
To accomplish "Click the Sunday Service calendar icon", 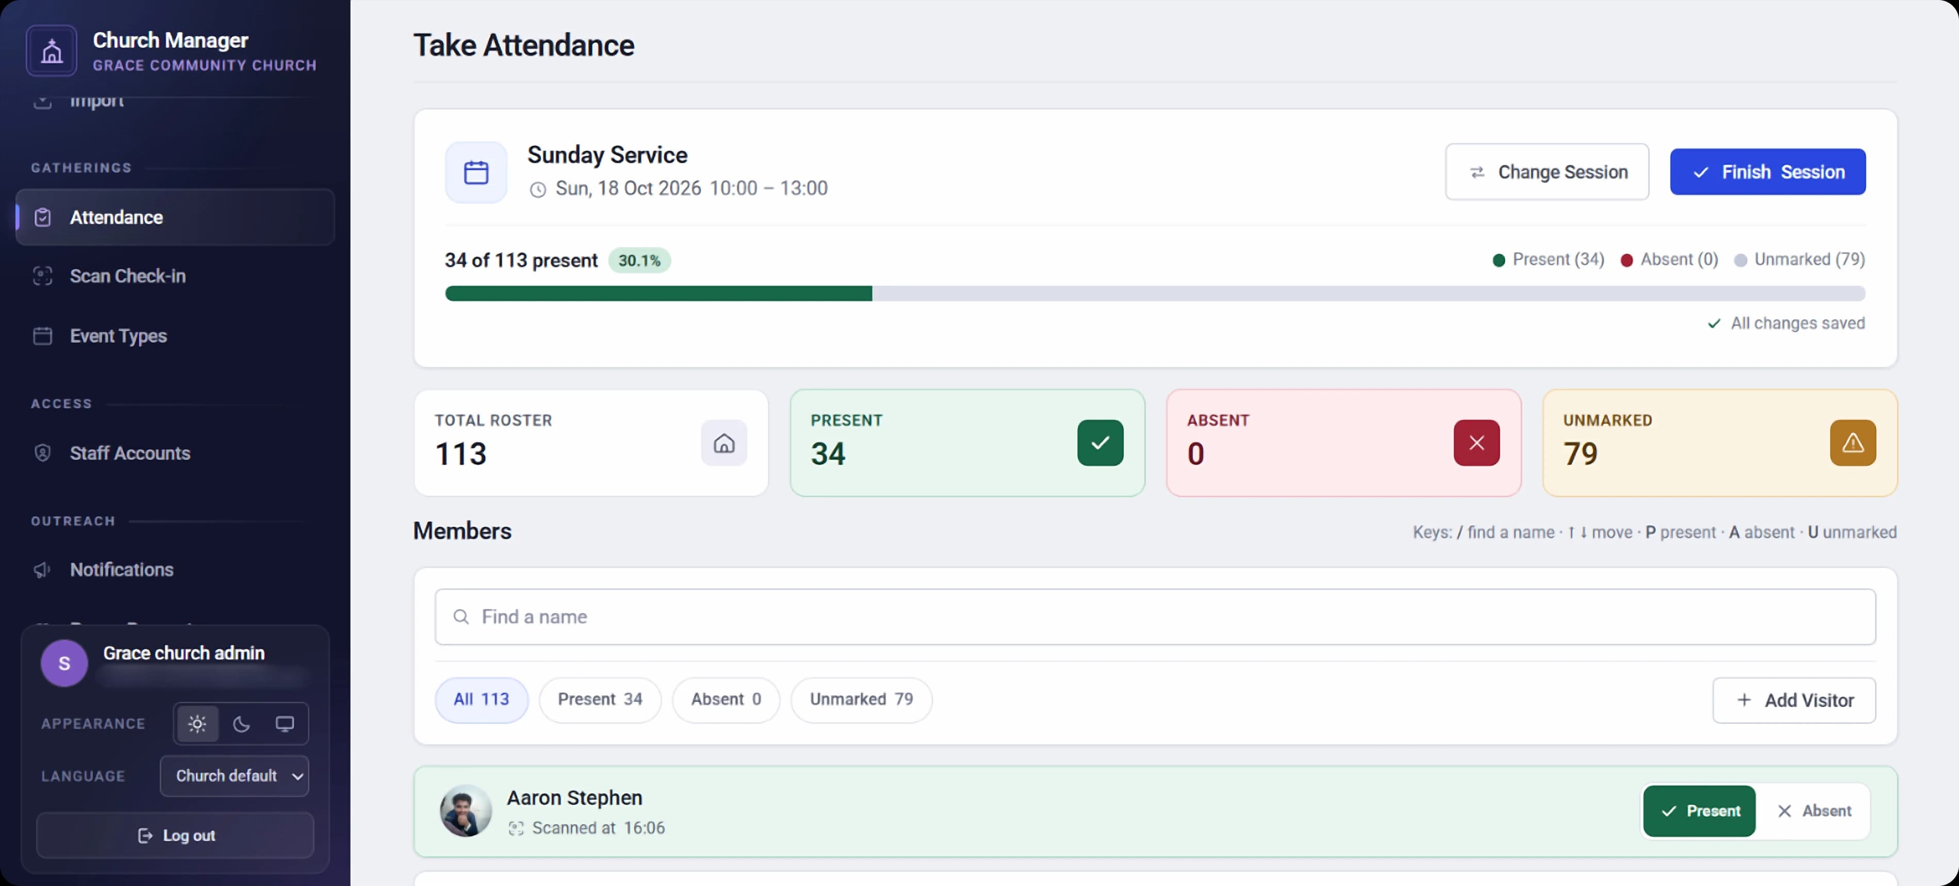I will pos(476,173).
